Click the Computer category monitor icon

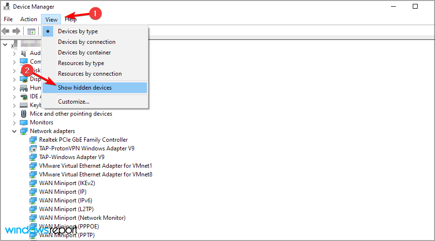[24, 61]
